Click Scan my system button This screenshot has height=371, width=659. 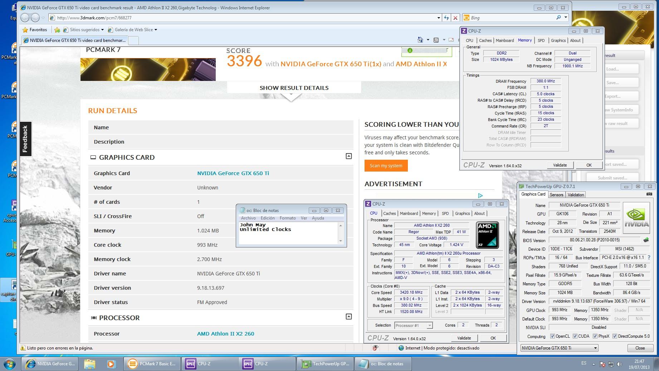pyautogui.click(x=386, y=165)
